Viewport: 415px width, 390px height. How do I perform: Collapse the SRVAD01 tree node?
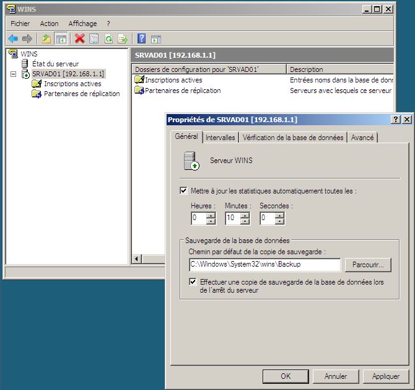coord(14,74)
